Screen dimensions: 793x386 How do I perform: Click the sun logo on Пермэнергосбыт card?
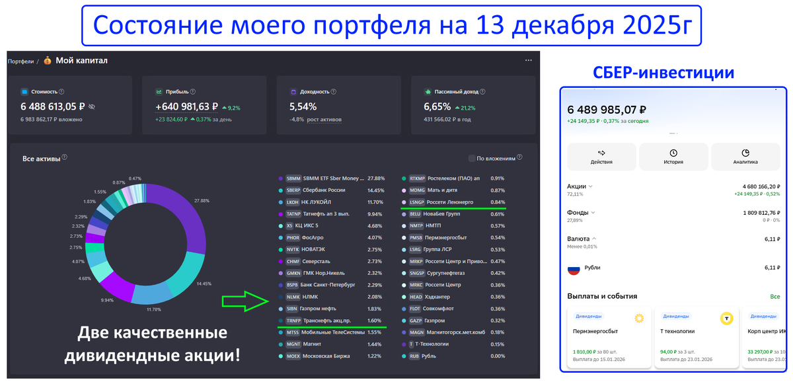[x=639, y=319]
